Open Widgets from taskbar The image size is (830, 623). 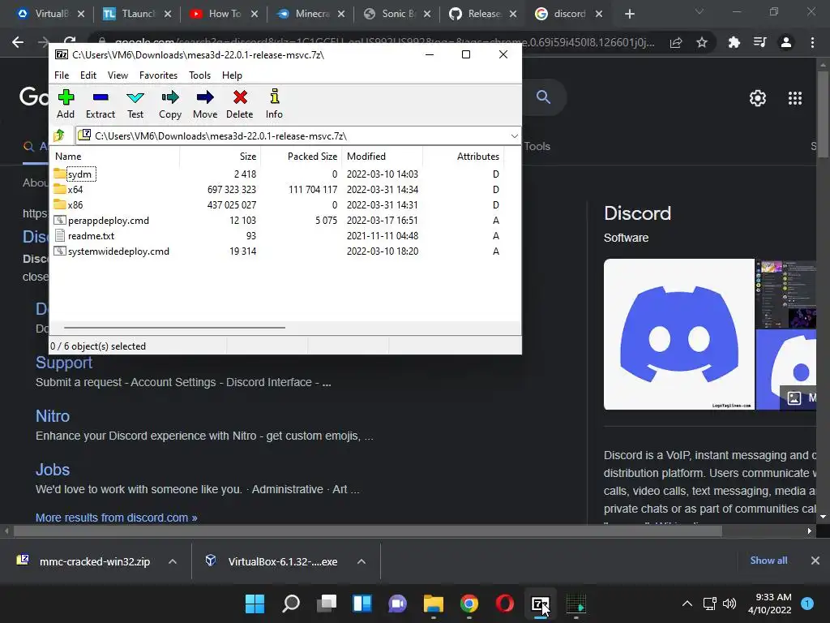362,604
